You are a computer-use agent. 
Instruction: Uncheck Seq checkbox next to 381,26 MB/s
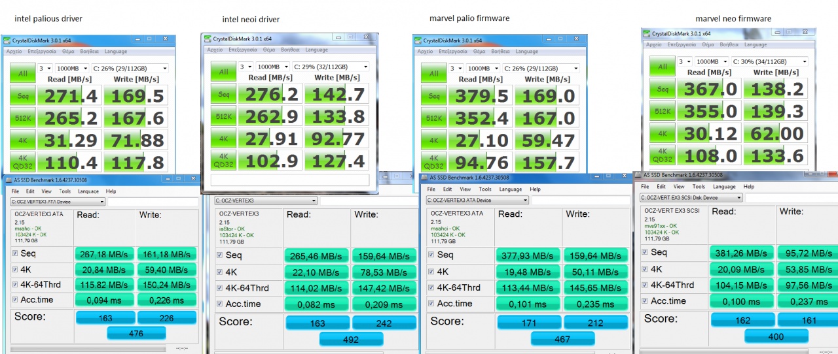(x=644, y=252)
